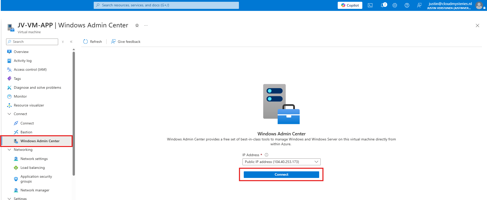Click the top bar feedback icon

coord(419,5)
